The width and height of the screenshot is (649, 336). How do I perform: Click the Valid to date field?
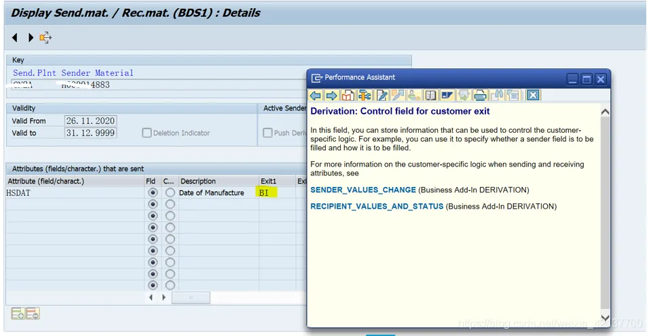91,133
